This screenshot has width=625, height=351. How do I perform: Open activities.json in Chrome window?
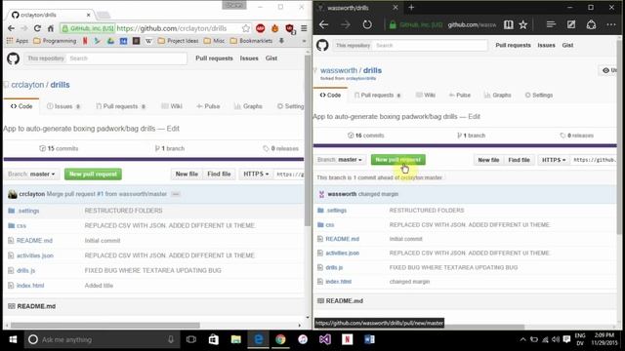point(35,255)
